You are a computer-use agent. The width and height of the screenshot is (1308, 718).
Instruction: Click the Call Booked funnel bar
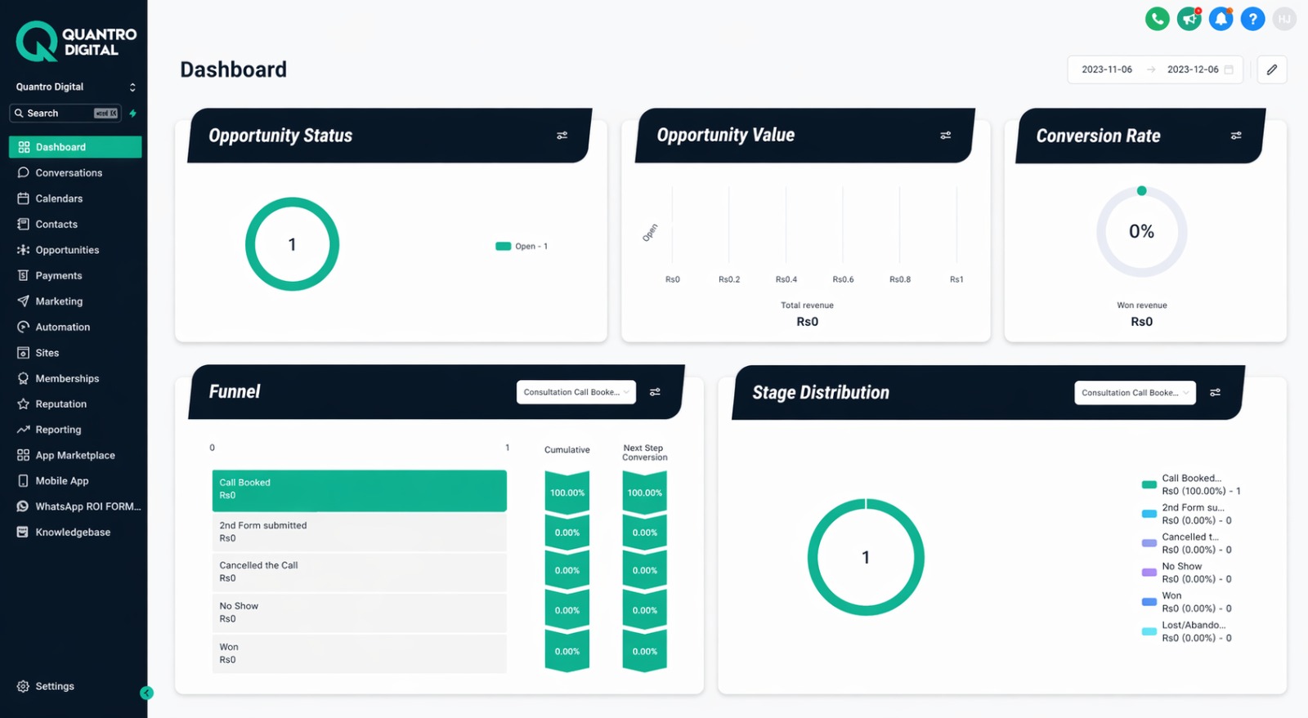click(x=360, y=490)
